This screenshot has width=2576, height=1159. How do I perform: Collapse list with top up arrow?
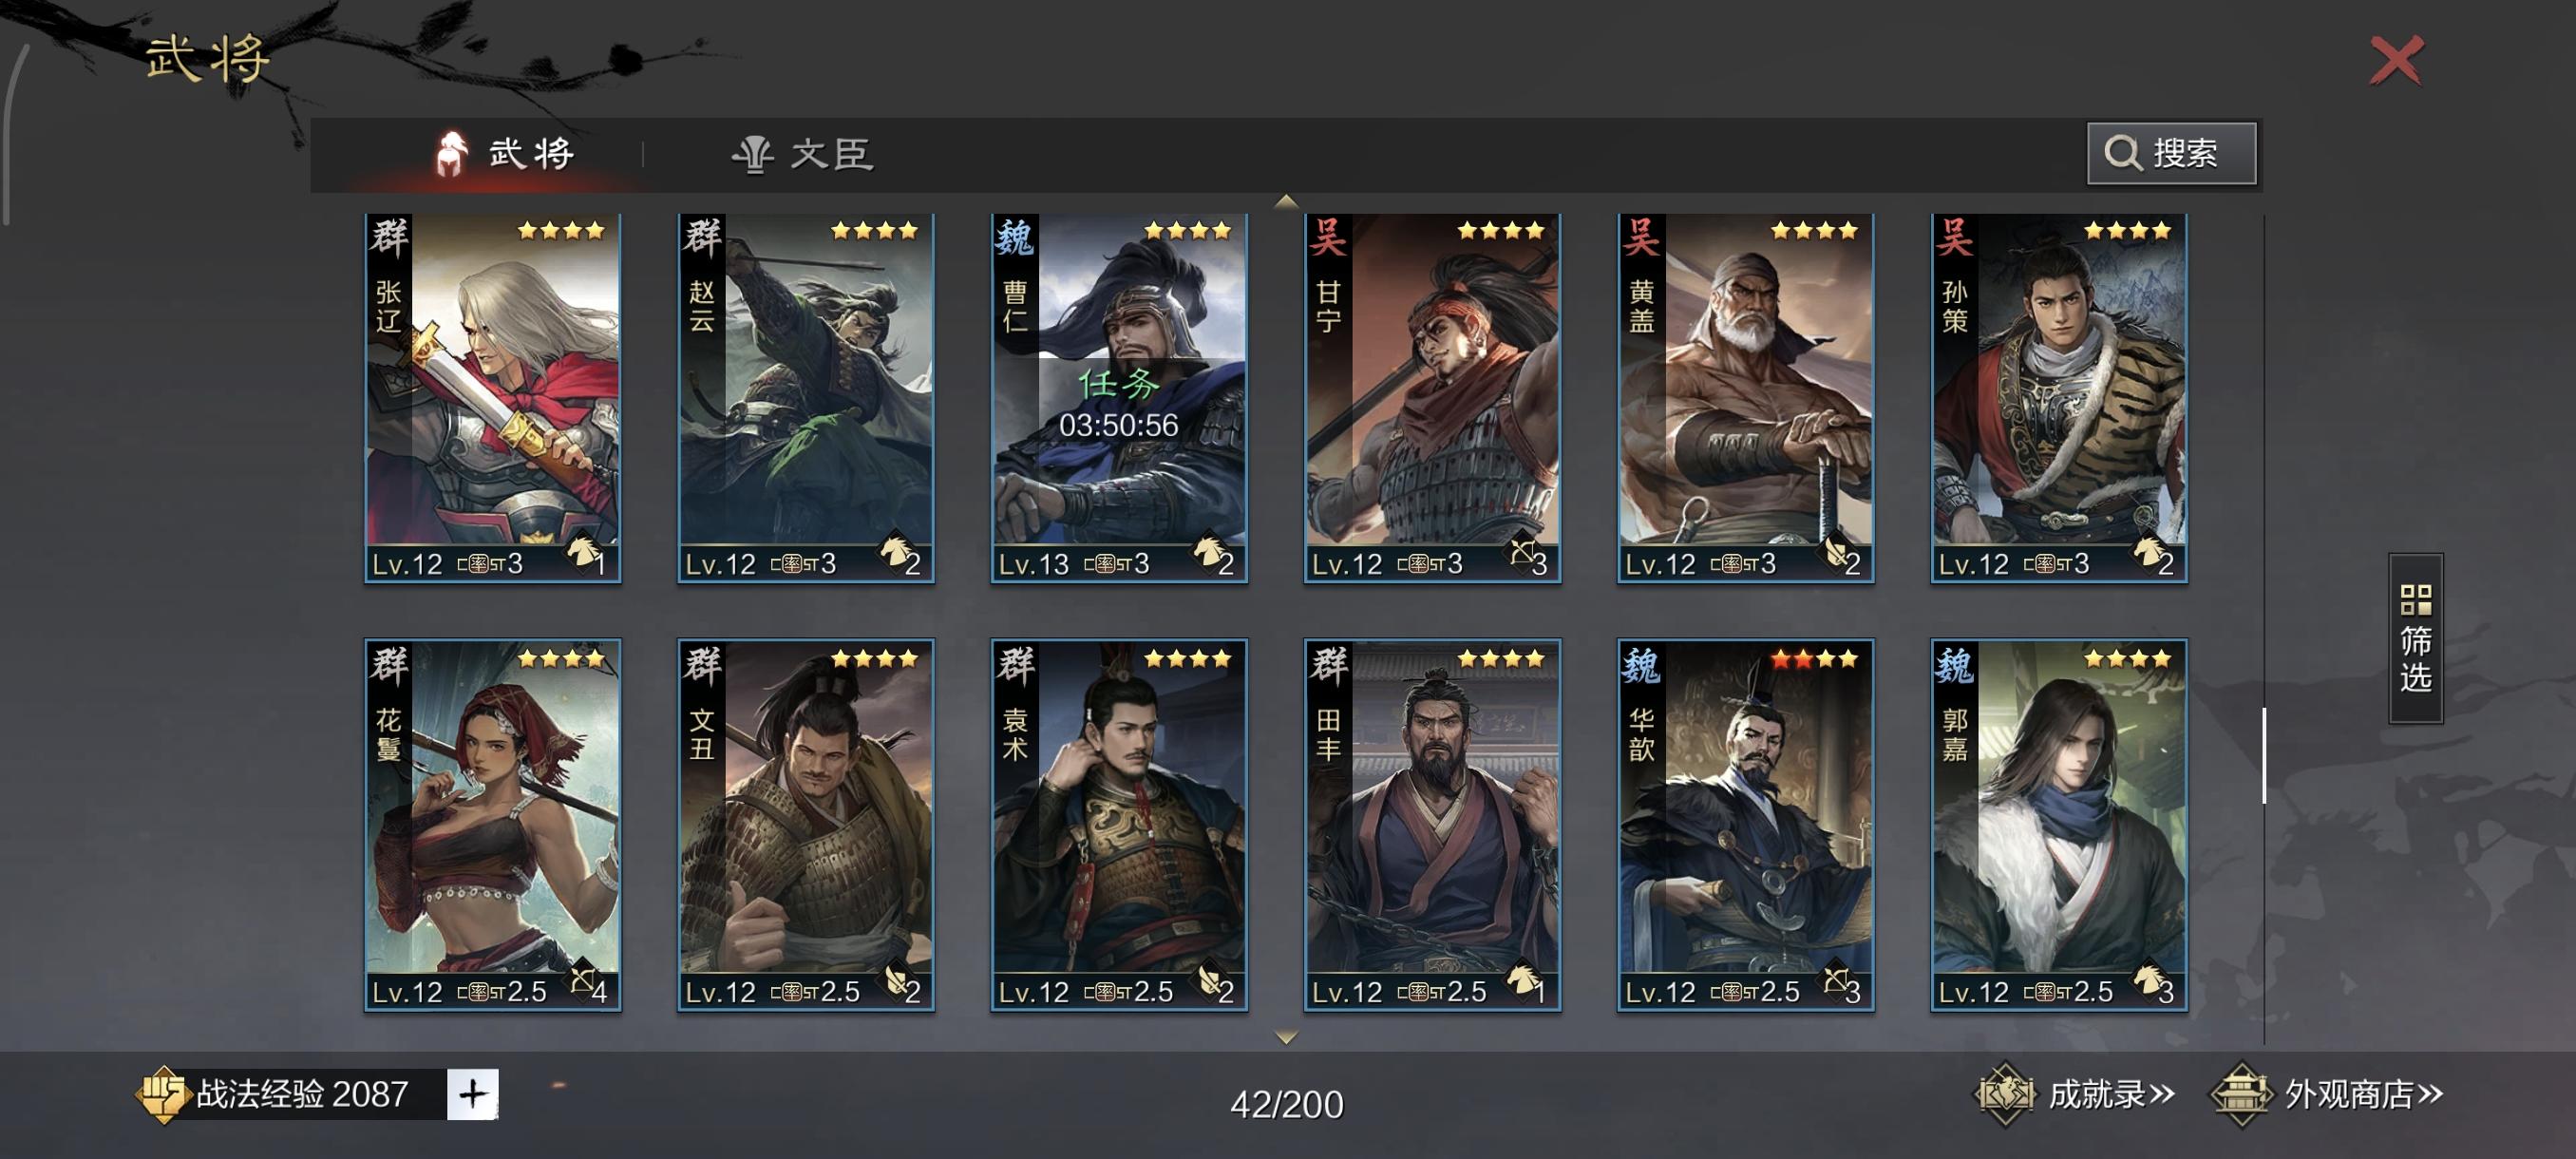pyautogui.click(x=1286, y=201)
